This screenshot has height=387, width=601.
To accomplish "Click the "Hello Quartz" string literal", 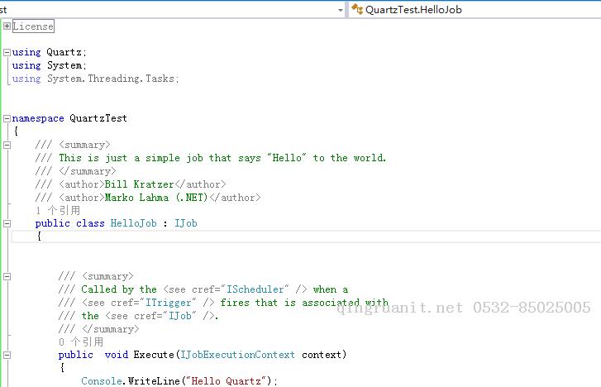I will click(x=227, y=381).
